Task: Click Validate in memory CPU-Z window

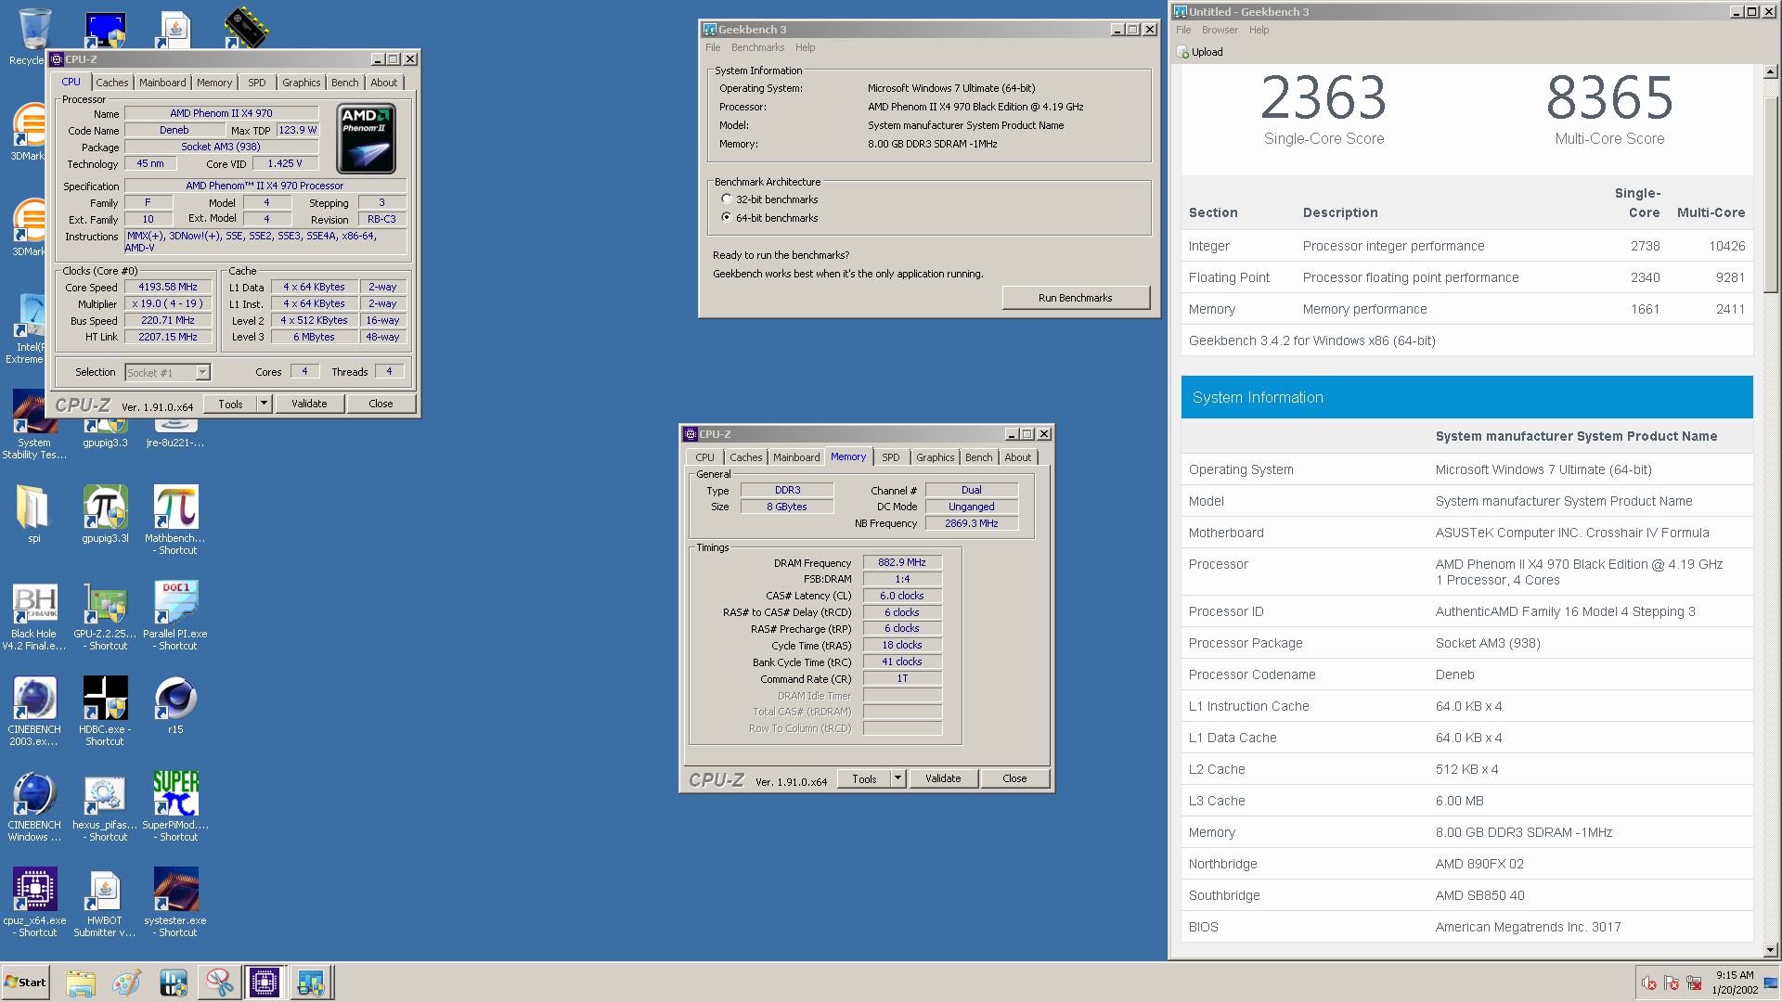Action: click(x=943, y=778)
